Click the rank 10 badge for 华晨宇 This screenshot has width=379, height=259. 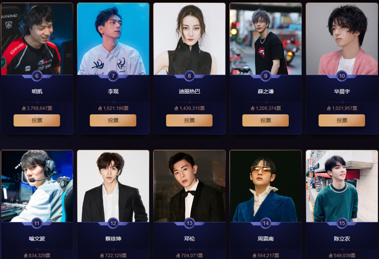342,76
